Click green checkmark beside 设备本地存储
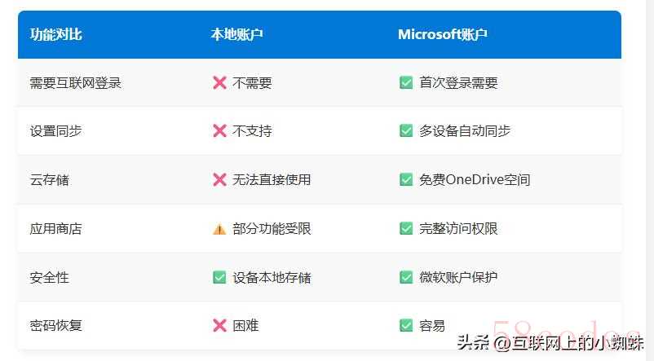Screen dimensions: 654x361 point(219,277)
